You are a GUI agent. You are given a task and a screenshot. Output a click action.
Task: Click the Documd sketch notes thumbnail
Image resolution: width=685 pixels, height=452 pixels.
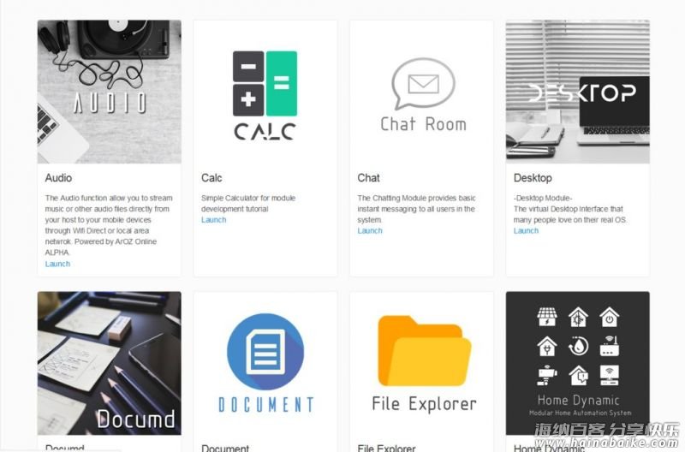[110, 363]
